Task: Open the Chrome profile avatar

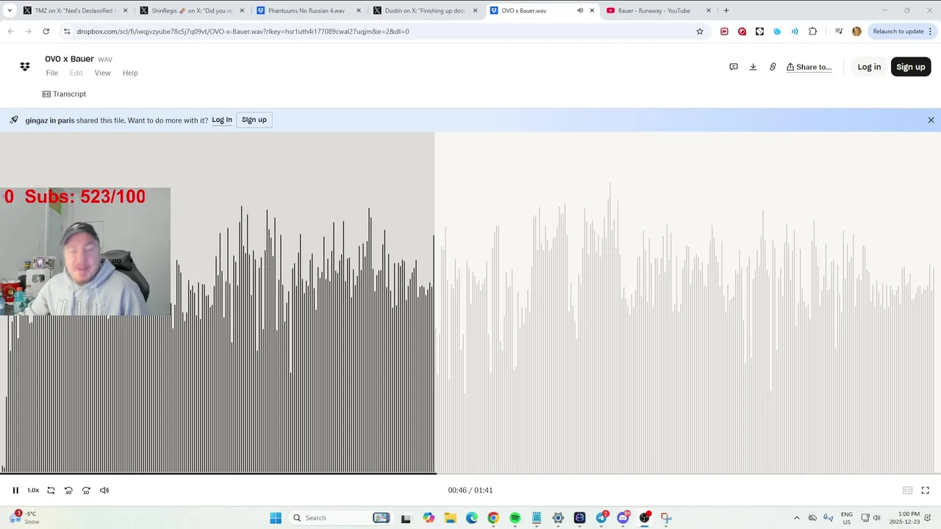Action: 856,32
